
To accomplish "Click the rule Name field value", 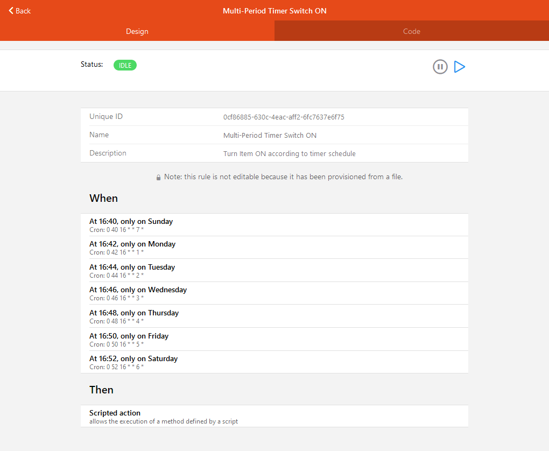I will click(x=270, y=136).
